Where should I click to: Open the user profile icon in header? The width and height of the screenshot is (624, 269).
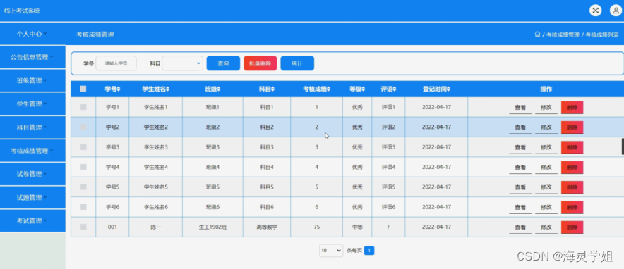coord(616,11)
